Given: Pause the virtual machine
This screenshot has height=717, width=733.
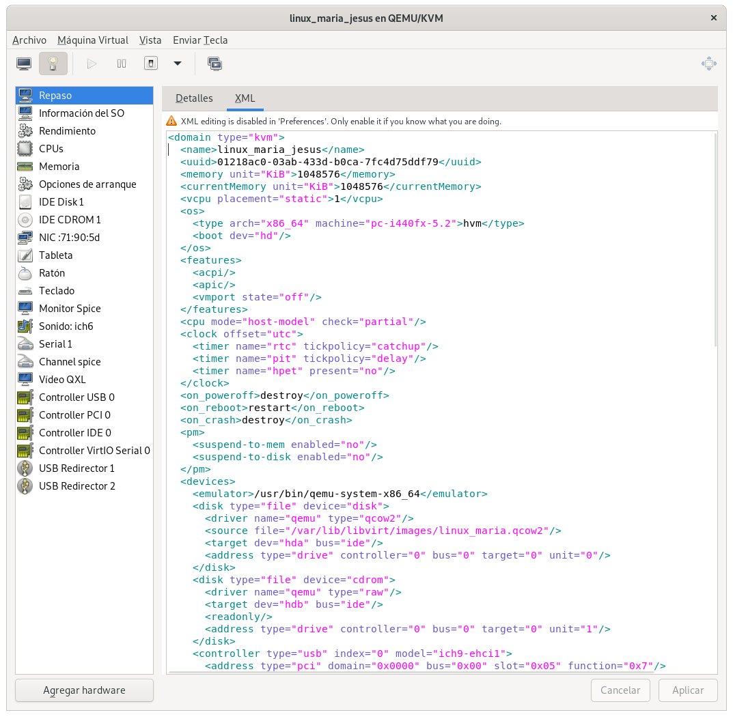Looking at the screenshot, I should pyautogui.click(x=122, y=64).
